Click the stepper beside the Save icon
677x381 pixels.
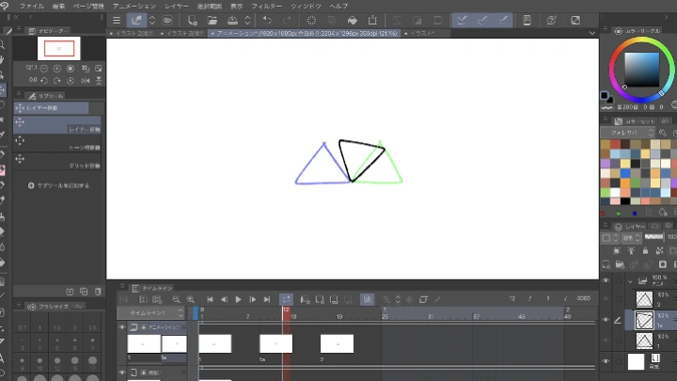click(247, 21)
